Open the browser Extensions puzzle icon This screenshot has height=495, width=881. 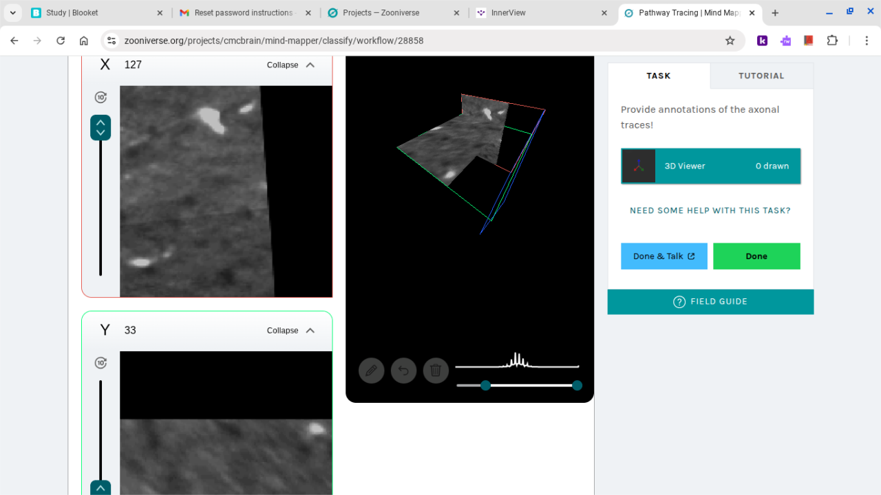click(832, 41)
